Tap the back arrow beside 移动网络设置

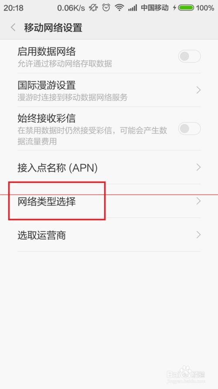[13, 28]
